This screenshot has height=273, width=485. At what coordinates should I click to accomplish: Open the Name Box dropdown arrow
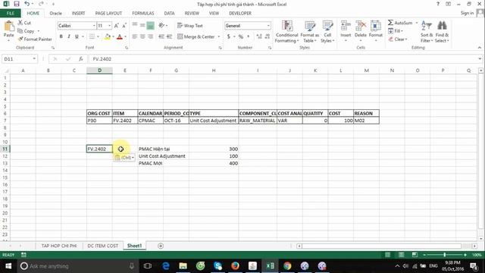pos(34,59)
